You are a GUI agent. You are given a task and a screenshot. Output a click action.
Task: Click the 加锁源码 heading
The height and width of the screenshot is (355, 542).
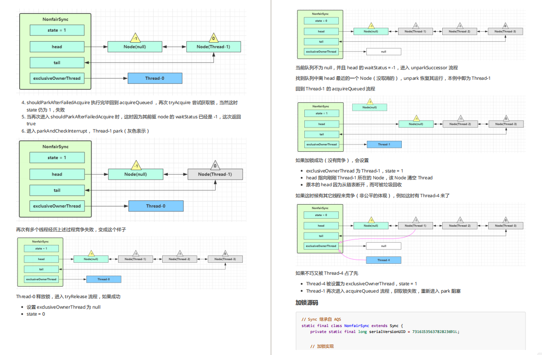pyautogui.click(x=307, y=303)
